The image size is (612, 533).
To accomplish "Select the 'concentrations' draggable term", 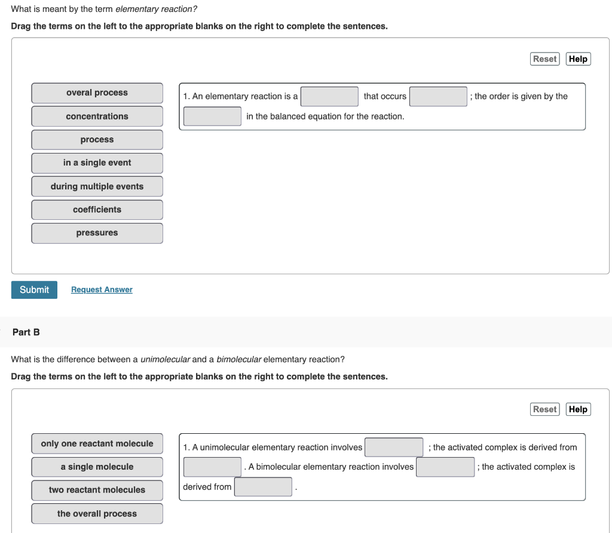I will point(97,116).
